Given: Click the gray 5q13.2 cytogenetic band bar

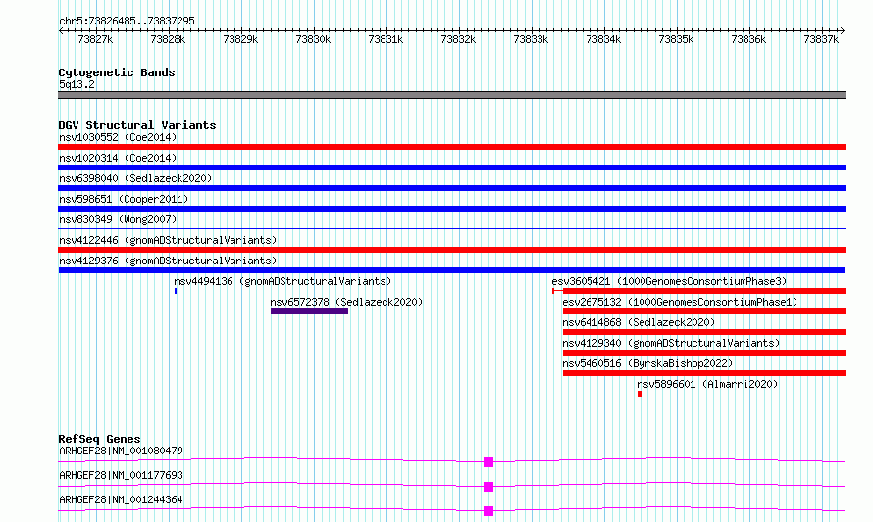Looking at the screenshot, I should point(451,95).
